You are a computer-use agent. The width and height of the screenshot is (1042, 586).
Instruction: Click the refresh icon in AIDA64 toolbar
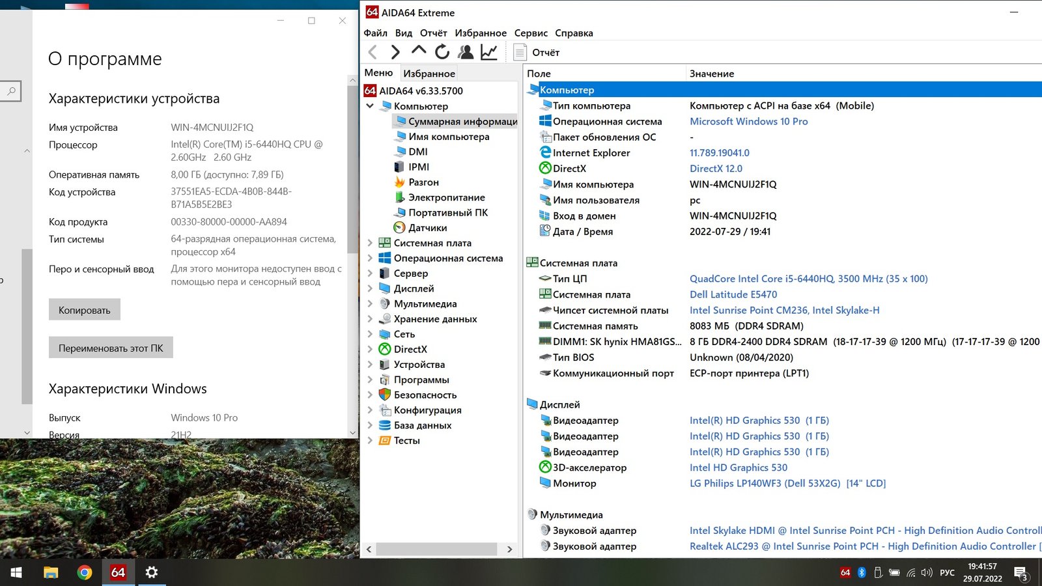(x=442, y=52)
